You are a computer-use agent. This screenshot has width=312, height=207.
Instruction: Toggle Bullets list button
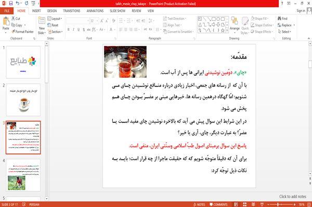click(x=121, y=21)
